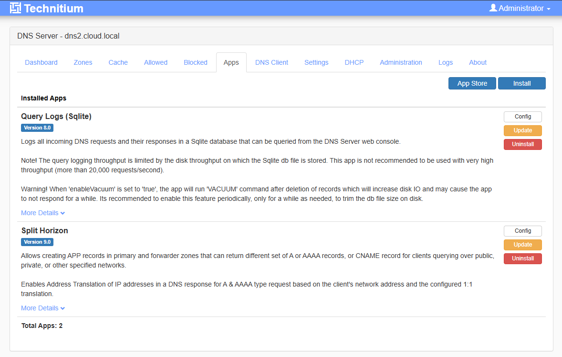
Task: Open the Zones tab
Action: [83, 62]
